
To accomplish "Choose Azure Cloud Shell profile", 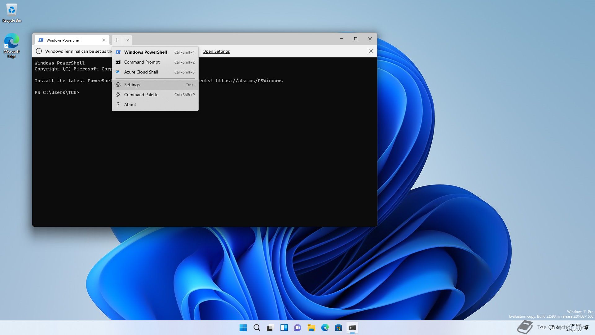I will [155, 72].
